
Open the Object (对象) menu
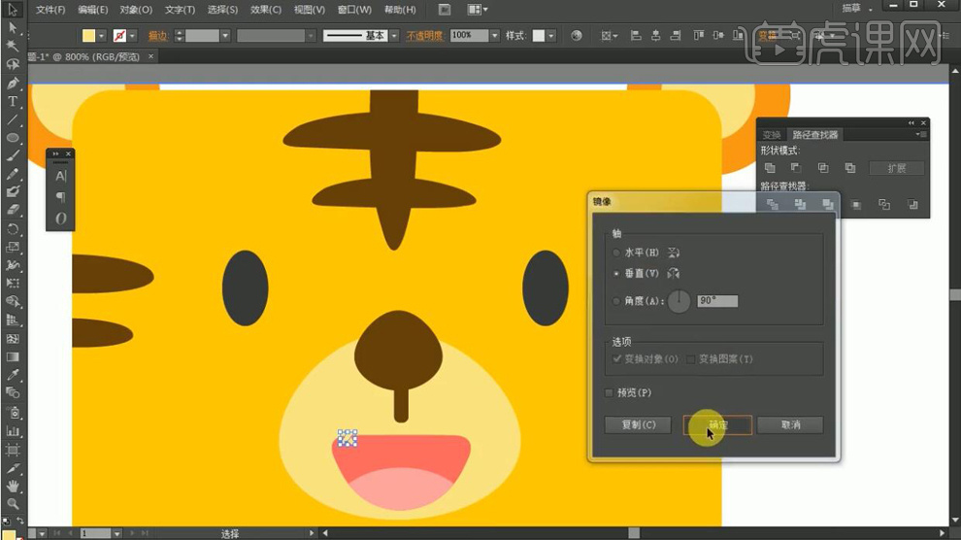click(x=136, y=10)
